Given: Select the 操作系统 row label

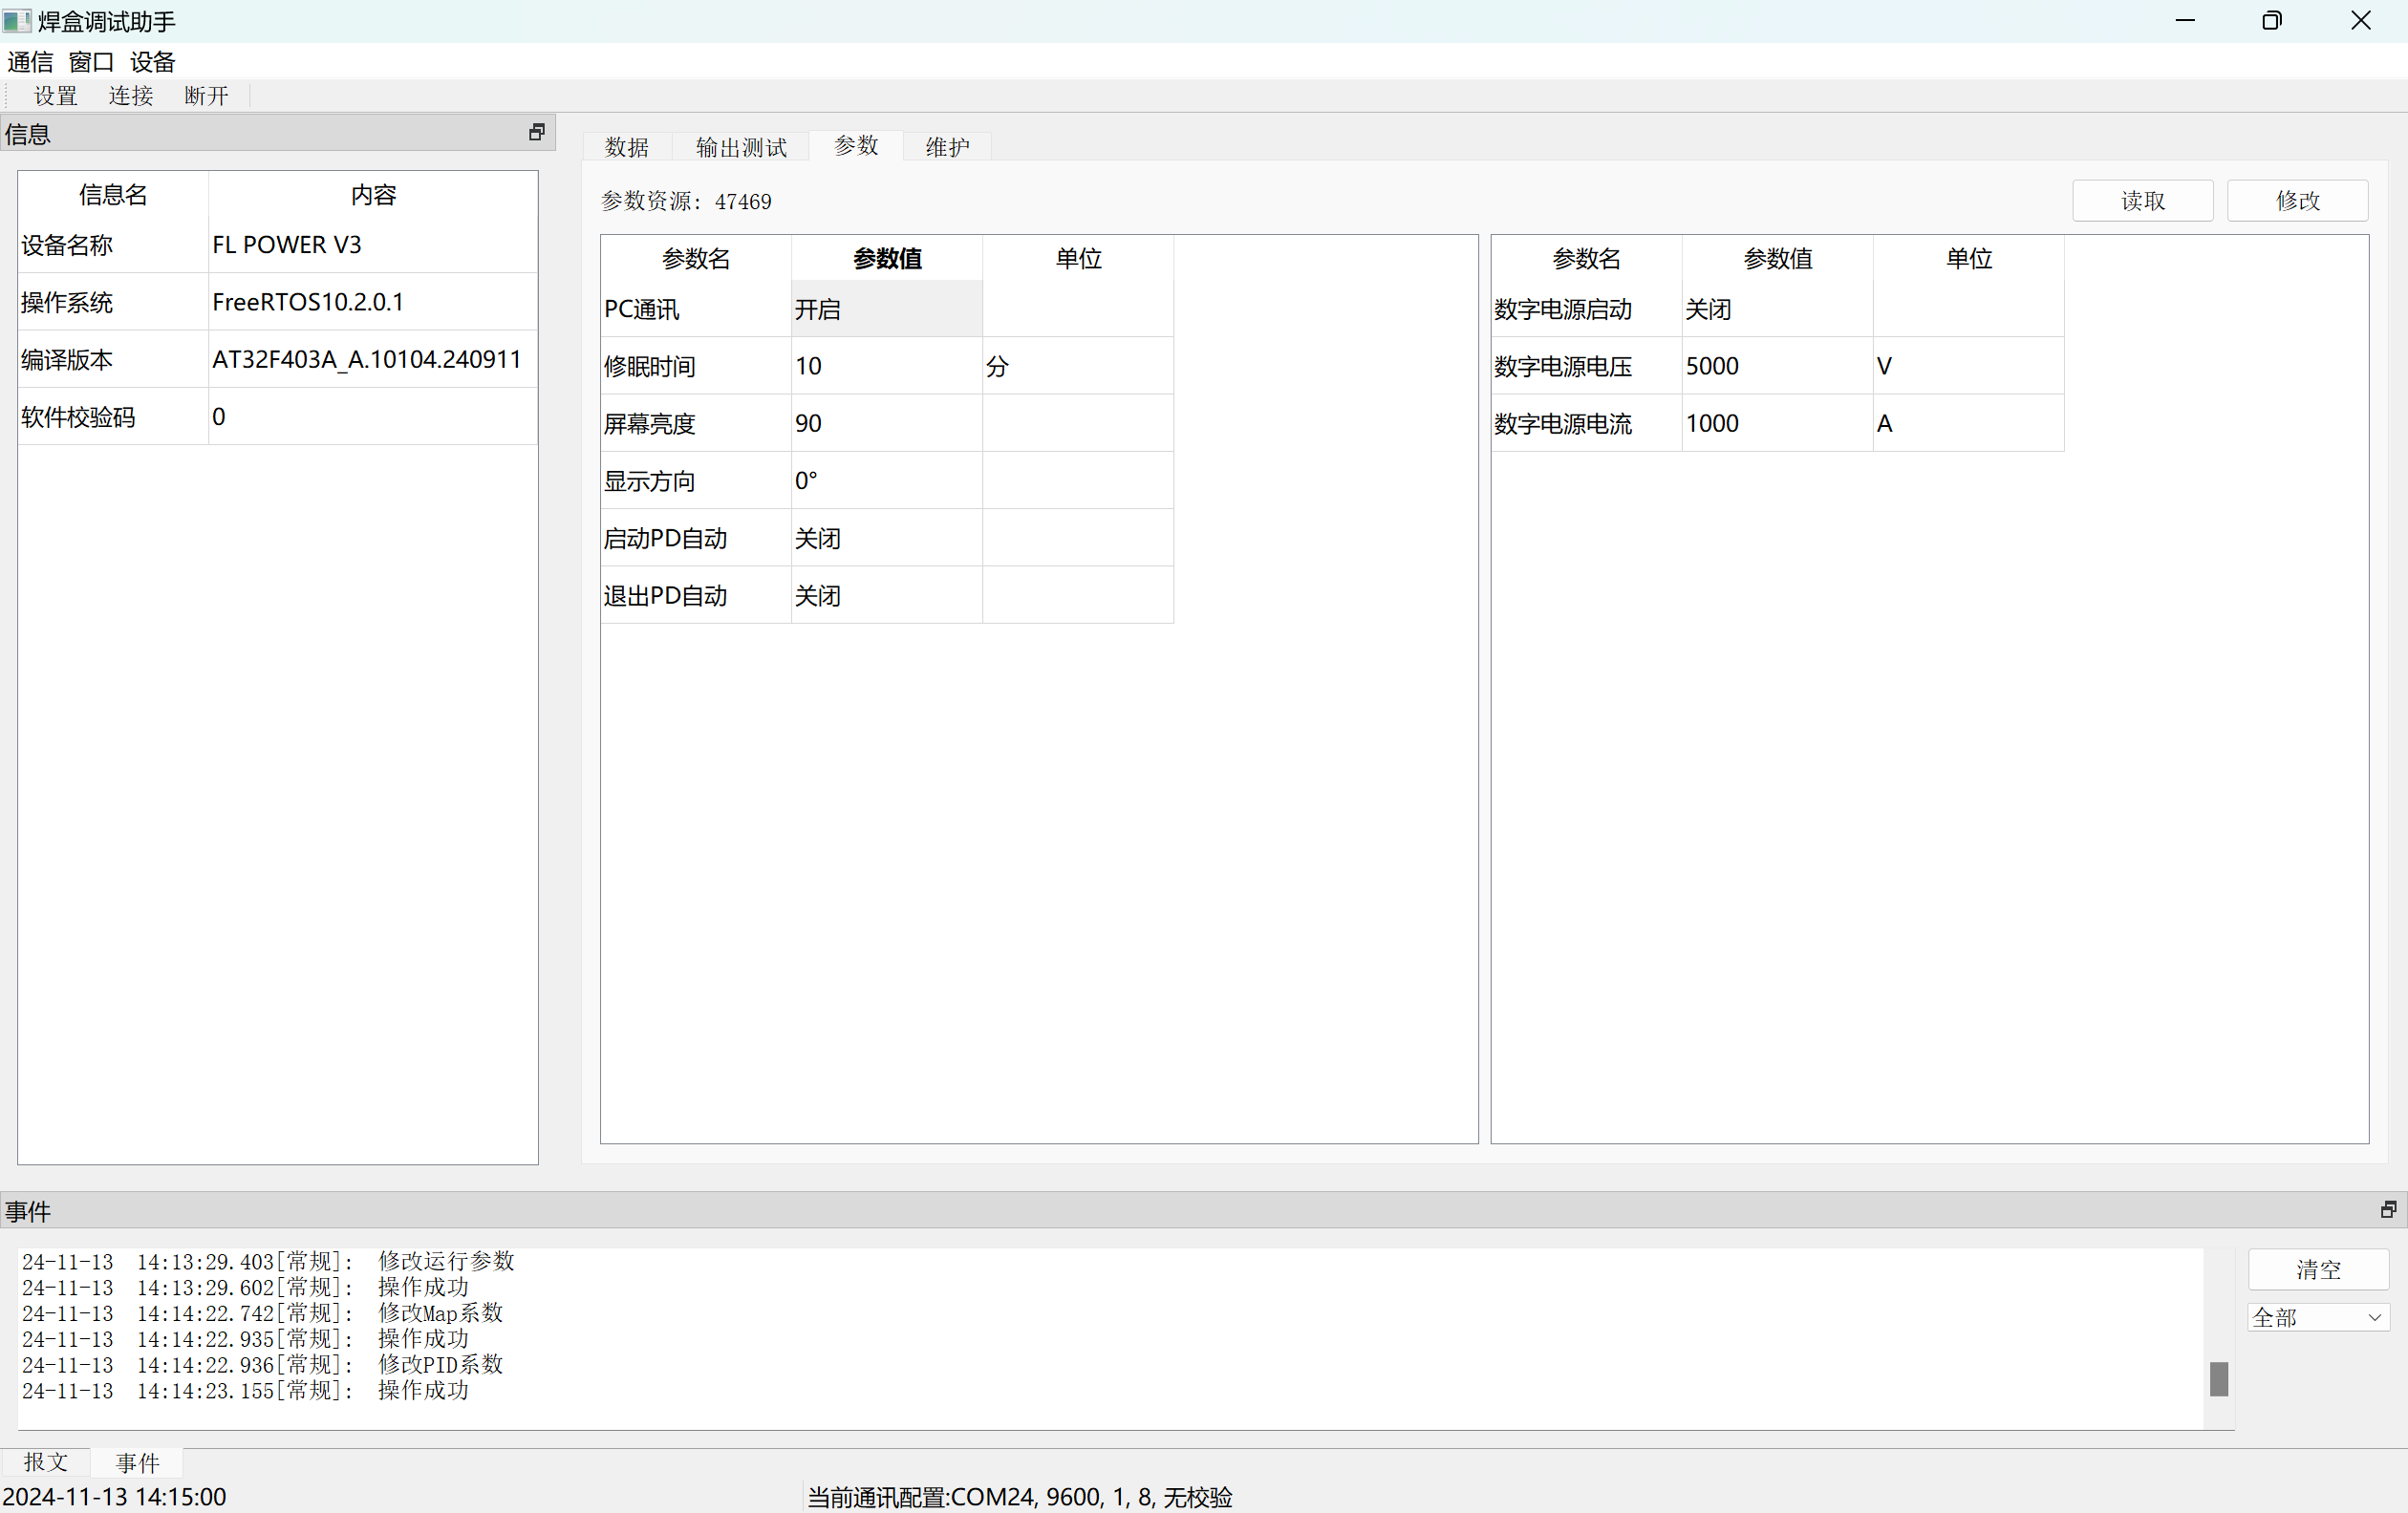Looking at the screenshot, I should [113, 302].
